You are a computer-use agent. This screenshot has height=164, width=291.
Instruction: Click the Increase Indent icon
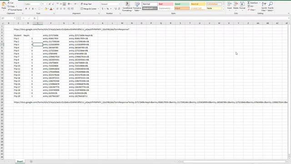tap(72, 9)
